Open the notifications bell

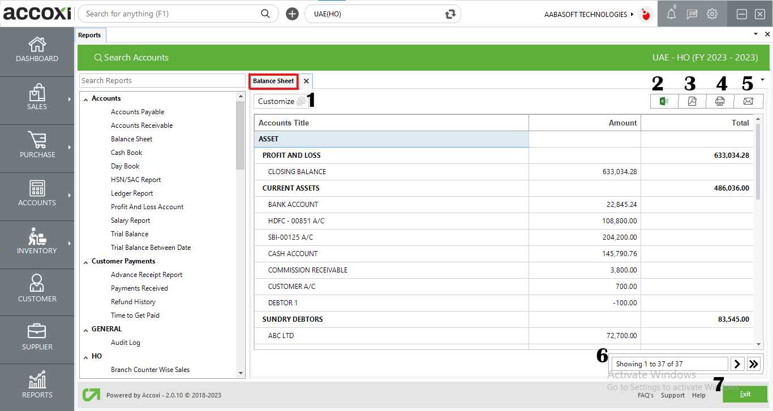pyautogui.click(x=671, y=14)
